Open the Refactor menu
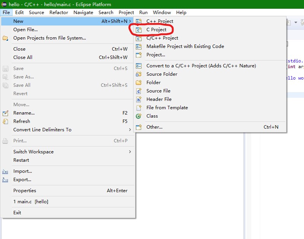 click(59, 13)
